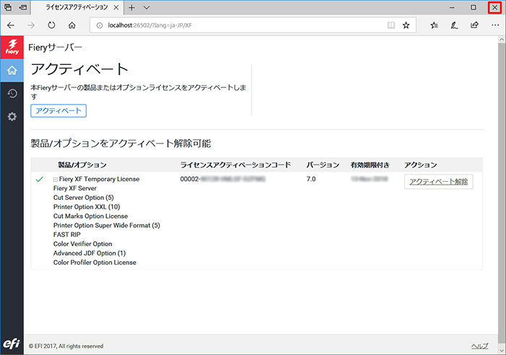Select the ライセンスアクティベーション tab

click(77, 7)
